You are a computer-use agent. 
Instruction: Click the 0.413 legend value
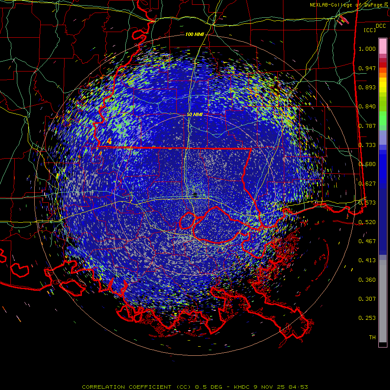pyautogui.click(x=367, y=260)
